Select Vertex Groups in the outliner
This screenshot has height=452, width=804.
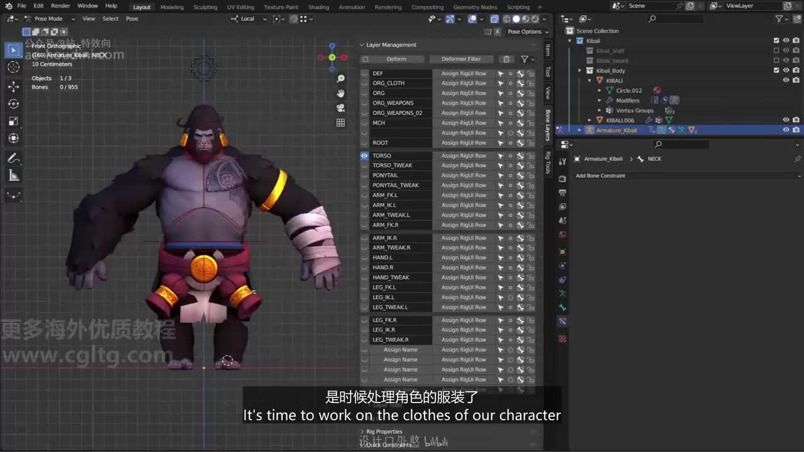click(634, 110)
